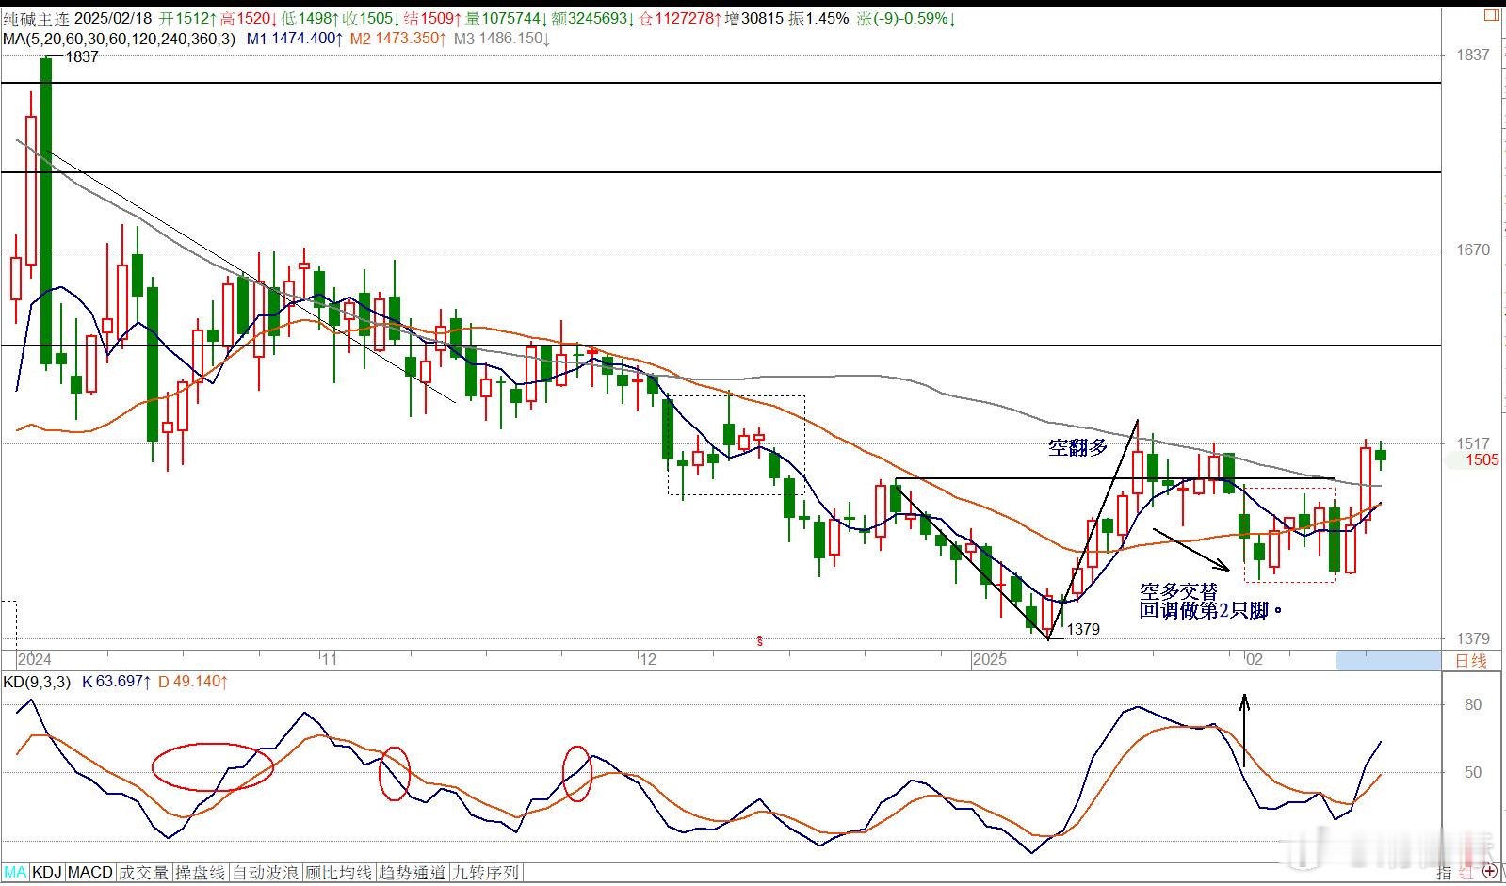The width and height of the screenshot is (1506, 886).
Task: Click the M2 1473.350 value
Action: 397,39
